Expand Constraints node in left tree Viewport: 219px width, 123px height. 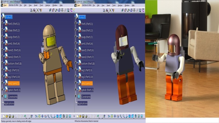coord(2,96)
